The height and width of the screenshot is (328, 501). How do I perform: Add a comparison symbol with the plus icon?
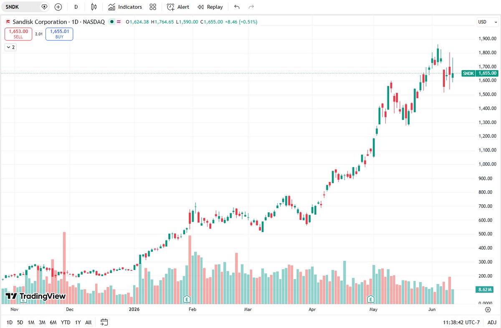[x=58, y=7]
